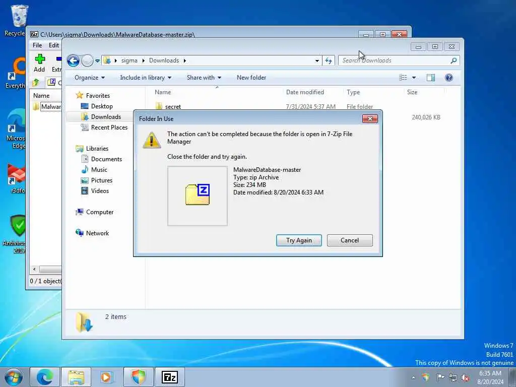Open the Everything desktop shortcut

pos(16,73)
